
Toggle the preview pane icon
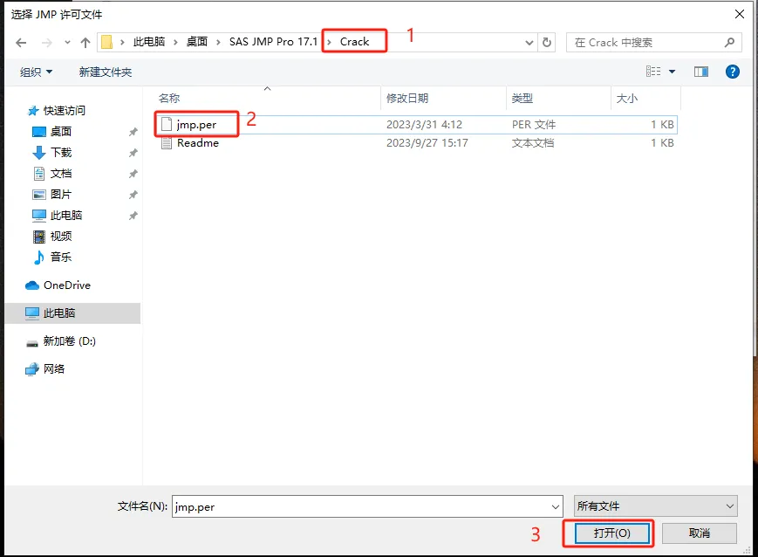pyautogui.click(x=701, y=72)
